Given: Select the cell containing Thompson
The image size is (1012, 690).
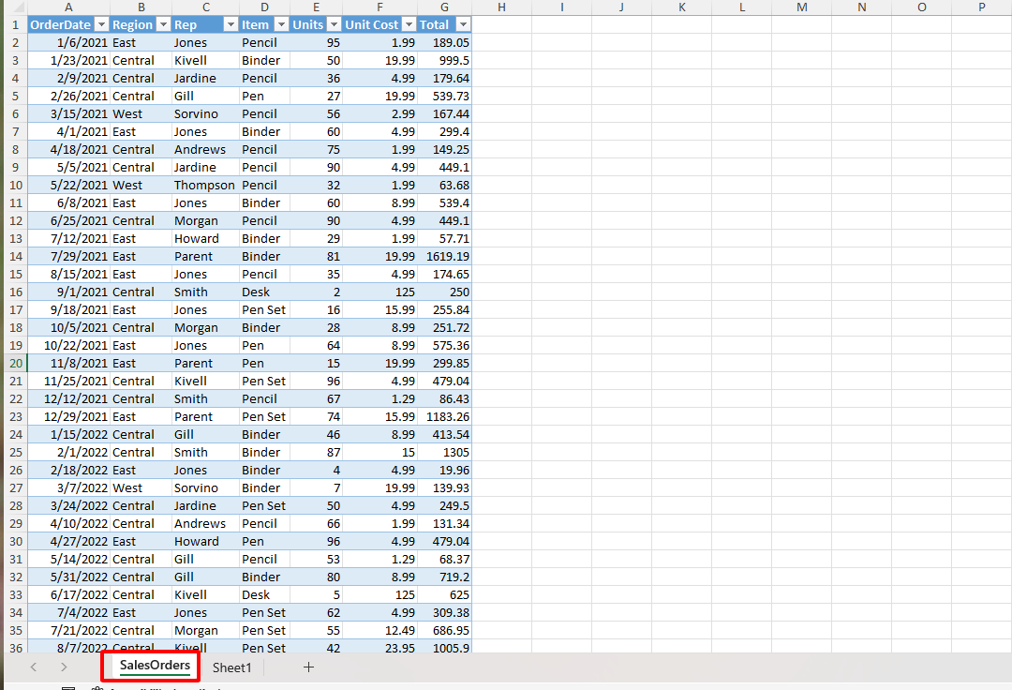Looking at the screenshot, I should coord(206,186).
